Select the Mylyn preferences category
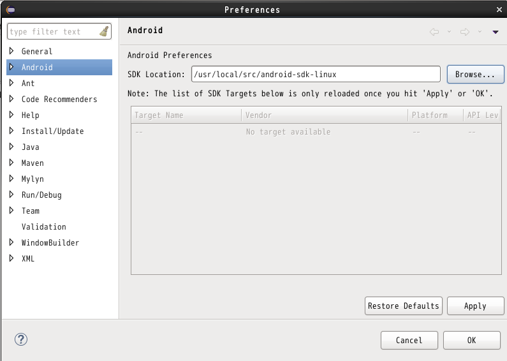The image size is (507, 361). [33, 179]
